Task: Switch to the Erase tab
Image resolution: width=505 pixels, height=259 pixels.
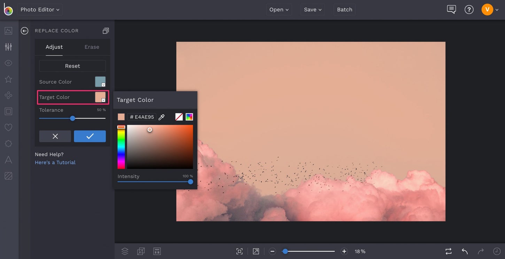Action: tap(91, 47)
